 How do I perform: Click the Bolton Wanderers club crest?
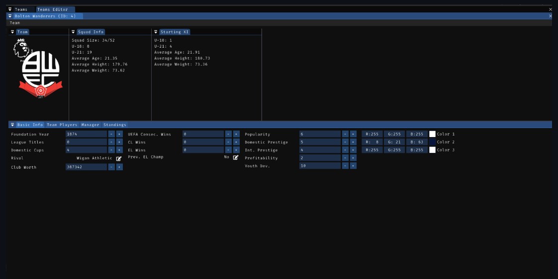[40, 70]
